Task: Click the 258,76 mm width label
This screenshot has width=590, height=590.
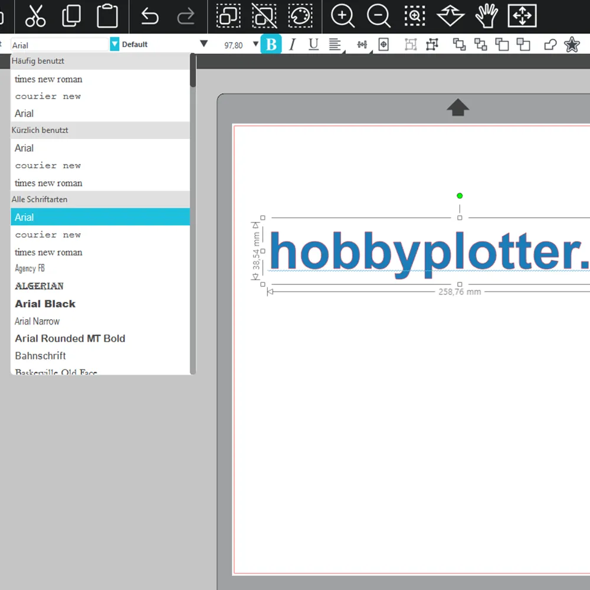Action: coord(460,292)
